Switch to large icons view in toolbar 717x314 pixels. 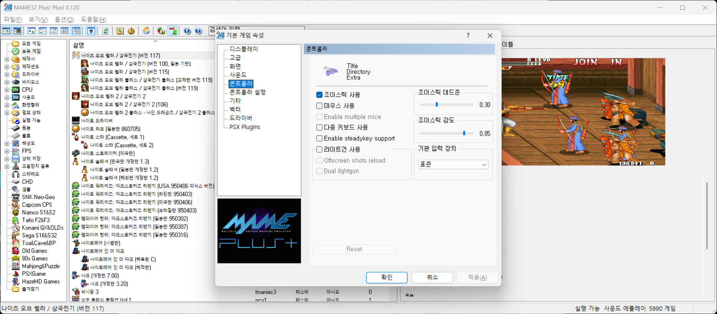[x=31, y=31]
